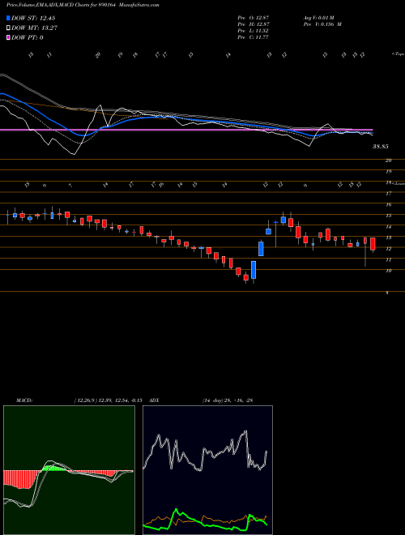Click the MACD '(12,26,9)' parameter values text

click(110, 400)
